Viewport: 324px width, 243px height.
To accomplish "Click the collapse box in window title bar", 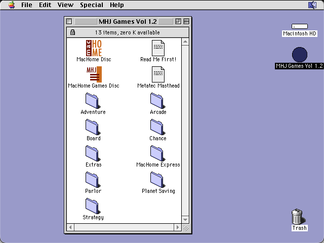I will point(186,21).
